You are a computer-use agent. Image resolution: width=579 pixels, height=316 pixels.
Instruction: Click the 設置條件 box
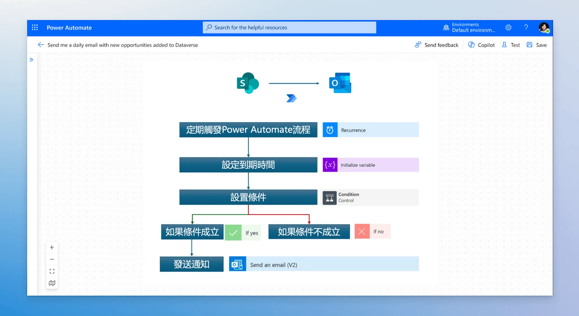[x=248, y=197]
